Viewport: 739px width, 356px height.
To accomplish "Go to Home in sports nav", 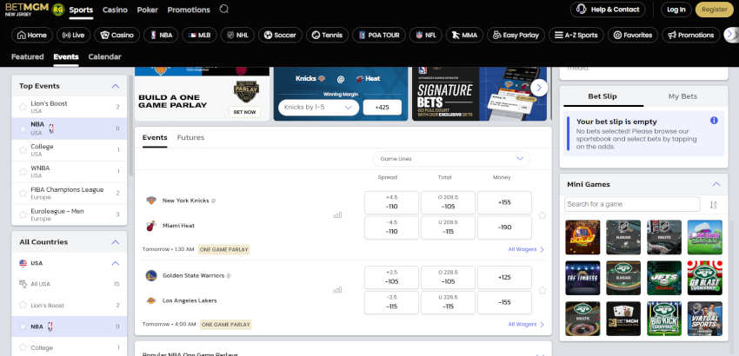I will coord(32,35).
